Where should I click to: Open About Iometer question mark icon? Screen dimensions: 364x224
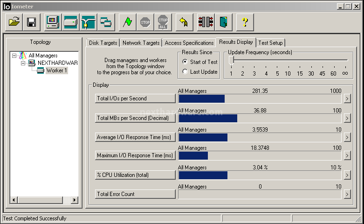(x=245, y=22)
